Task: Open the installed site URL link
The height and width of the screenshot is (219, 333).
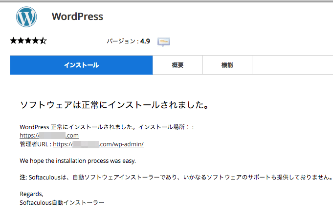Action: 49,135
